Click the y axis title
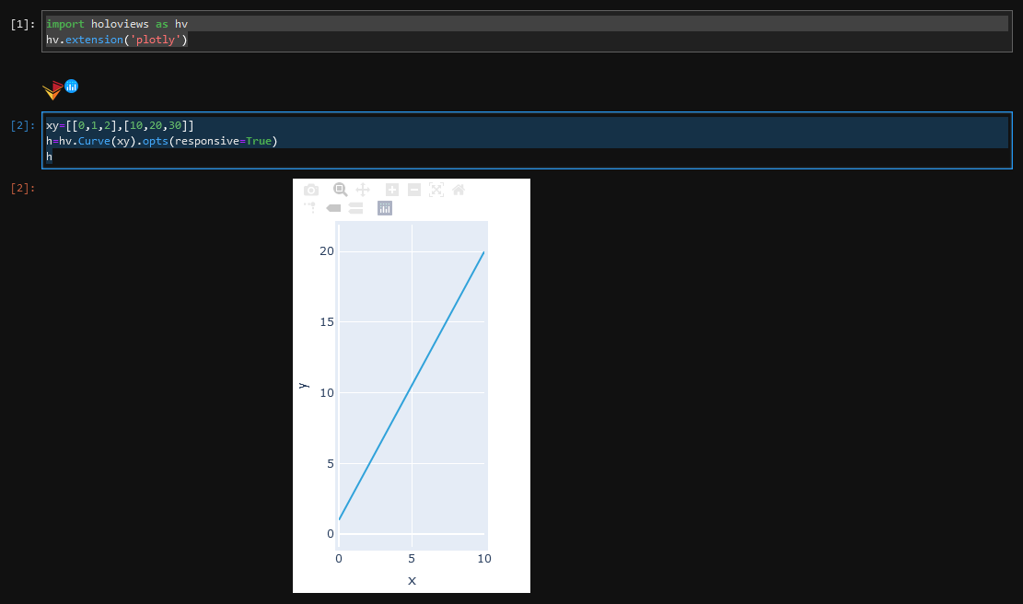The image size is (1023, 604). point(303,386)
